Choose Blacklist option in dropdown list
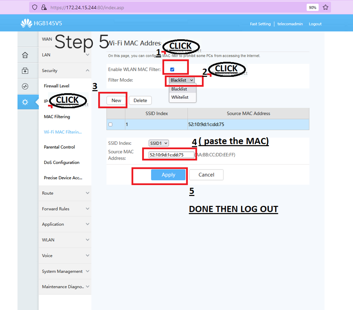Image resolution: width=353 pixels, height=310 pixels. 183,89
